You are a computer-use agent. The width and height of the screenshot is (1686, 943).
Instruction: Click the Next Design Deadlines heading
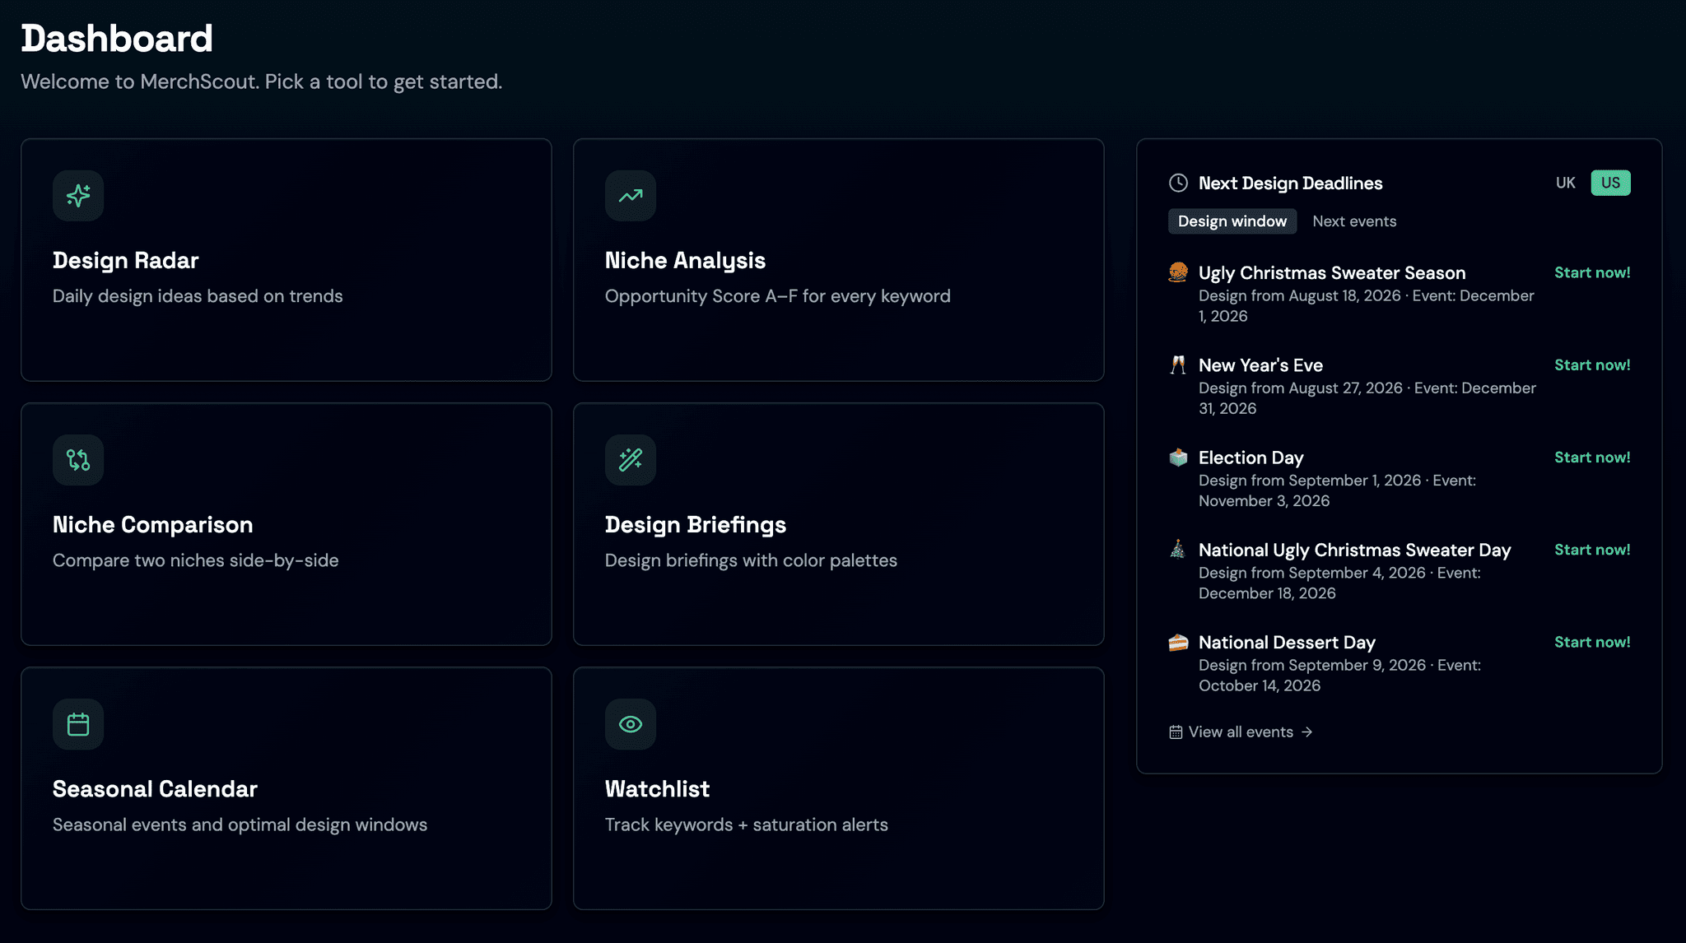pyautogui.click(x=1290, y=183)
